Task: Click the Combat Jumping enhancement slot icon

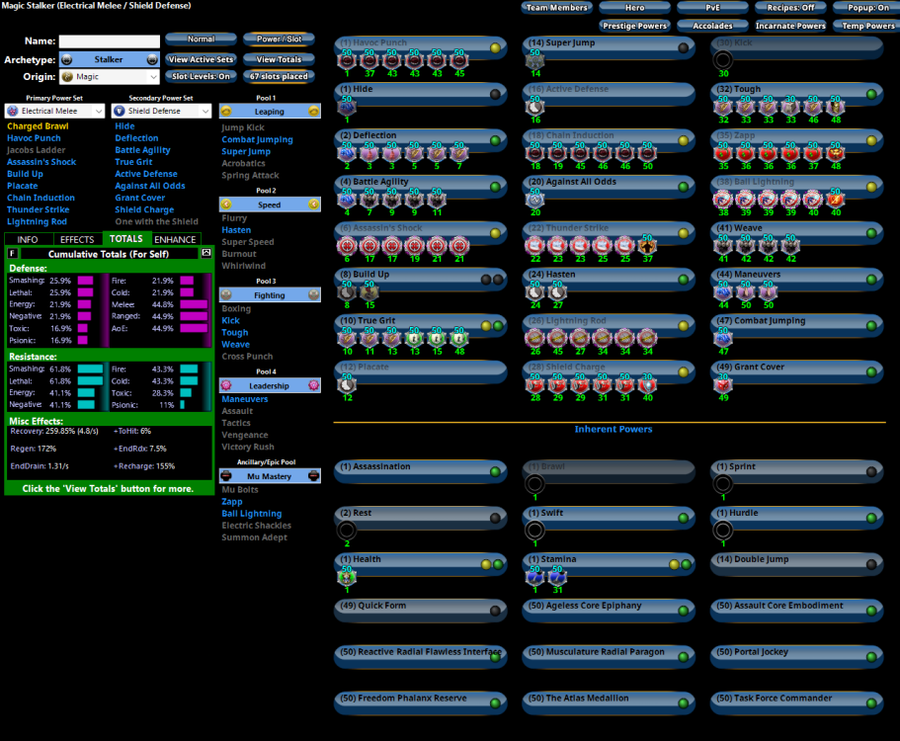Action: pyautogui.click(x=723, y=338)
